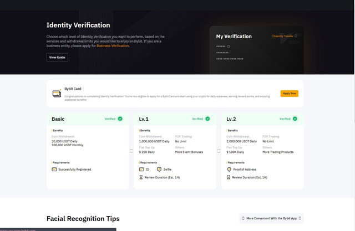Click the green verified checkmark on Lv.1
The height and width of the screenshot is (231, 355).
[207, 119]
